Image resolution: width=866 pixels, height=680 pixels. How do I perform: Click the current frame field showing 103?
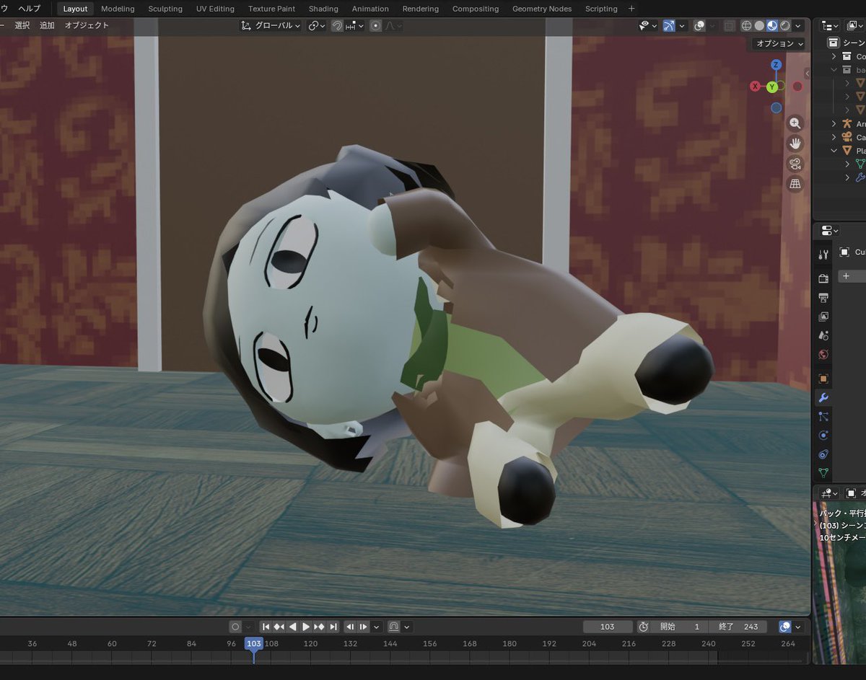coord(608,627)
